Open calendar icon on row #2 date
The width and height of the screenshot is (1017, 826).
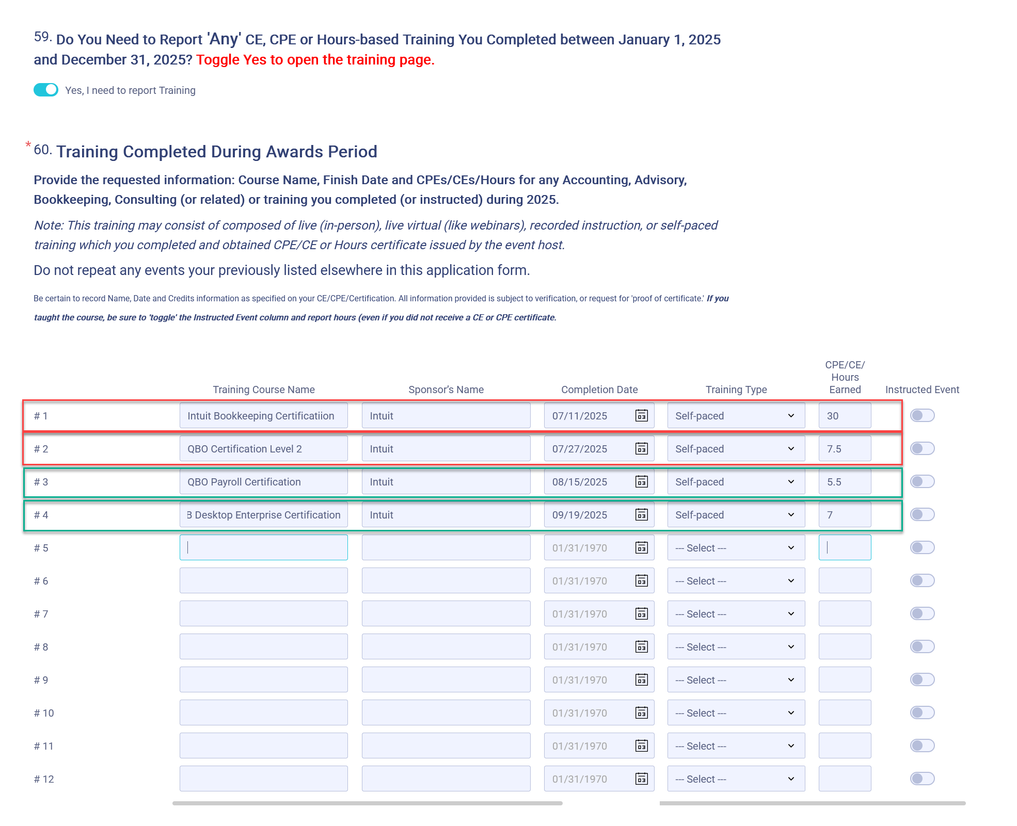pos(641,449)
